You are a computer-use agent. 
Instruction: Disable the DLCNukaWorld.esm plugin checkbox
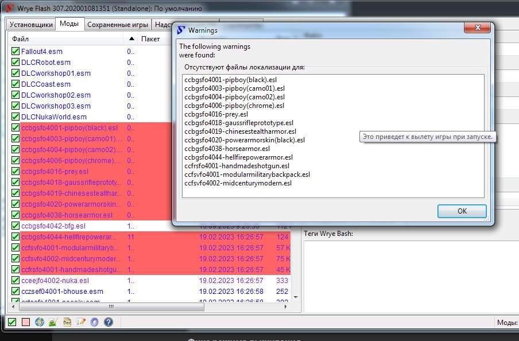[x=16, y=117]
